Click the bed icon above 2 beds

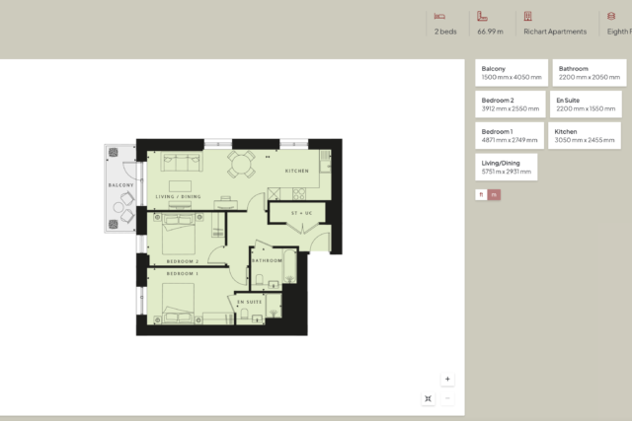[439, 17]
